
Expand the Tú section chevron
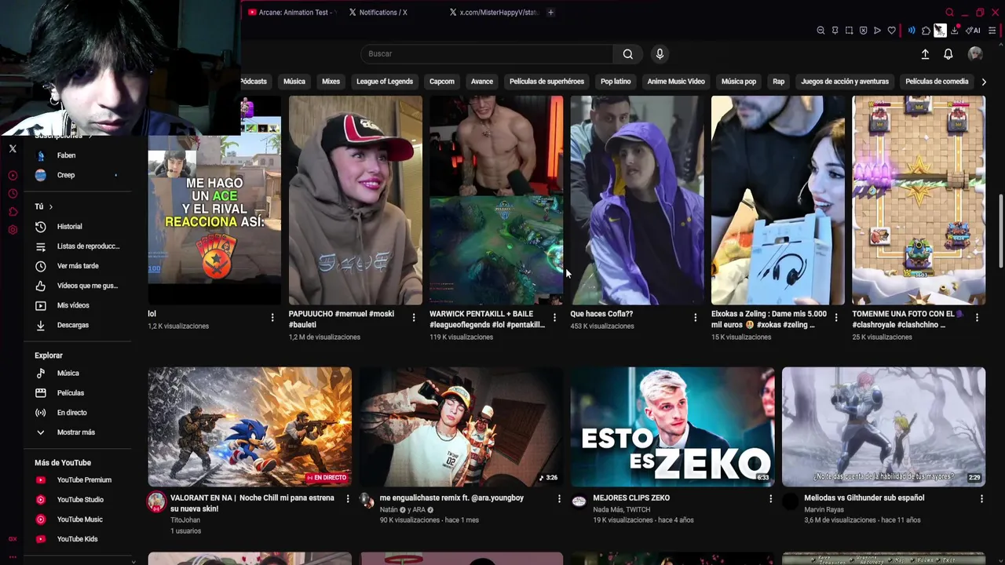click(x=50, y=206)
